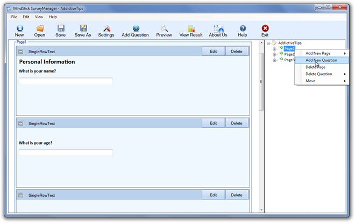355x223 pixels.
Task: Click the Page2 tree node icon
Action: point(281,54)
